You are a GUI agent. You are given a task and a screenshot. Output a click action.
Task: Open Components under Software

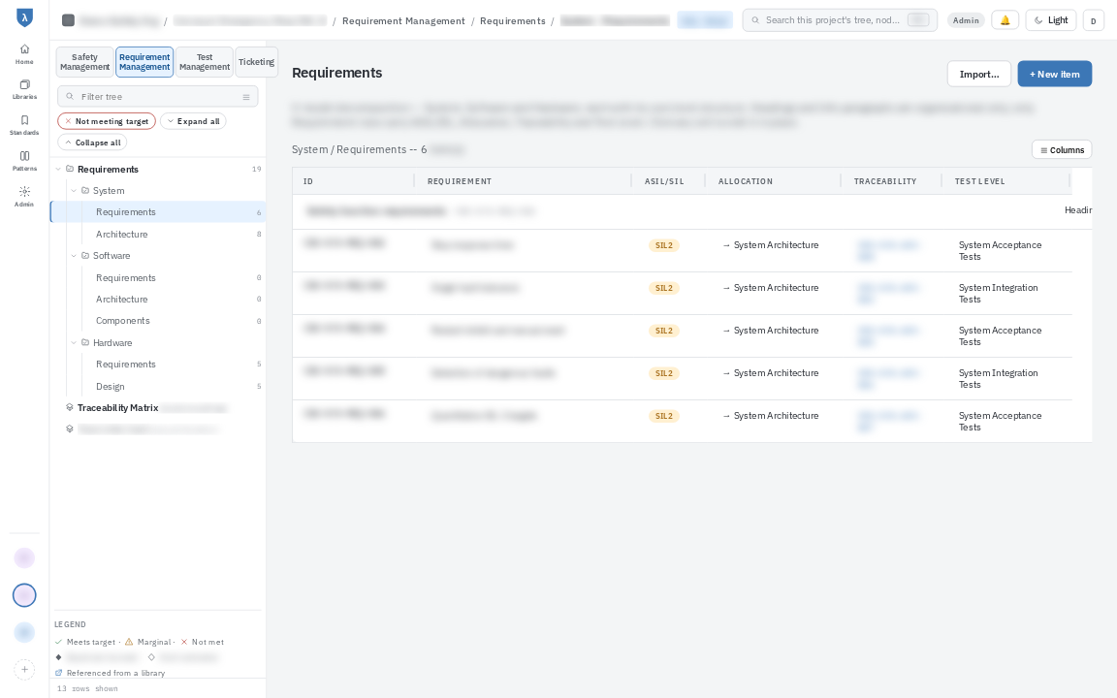(x=158, y=321)
